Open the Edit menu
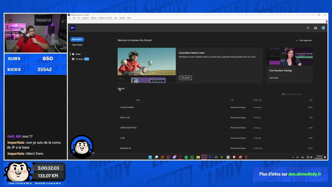Viewport: 332px width, 187px height. coord(74,18)
